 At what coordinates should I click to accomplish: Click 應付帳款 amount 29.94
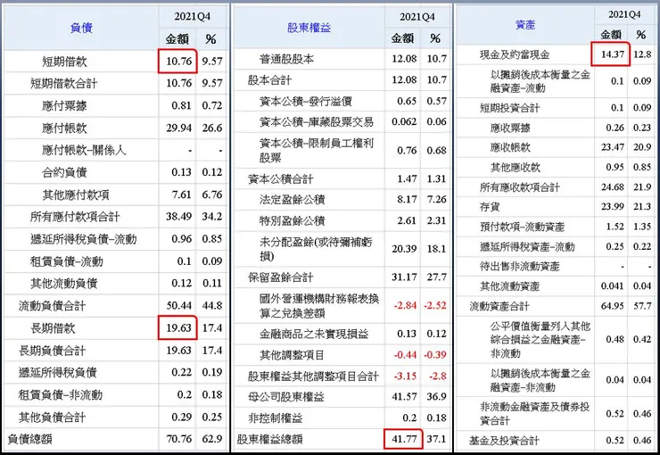coord(179,128)
